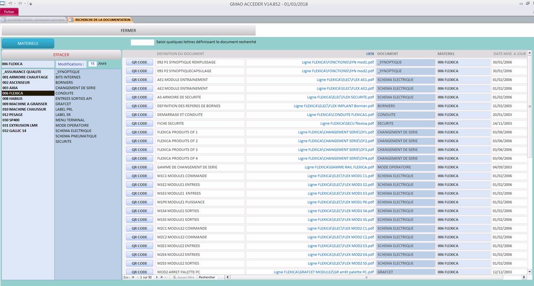
Task: Click QR CODE button for M1P0 MODULE1 PUISSANCE
Action: click(x=140, y=202)
